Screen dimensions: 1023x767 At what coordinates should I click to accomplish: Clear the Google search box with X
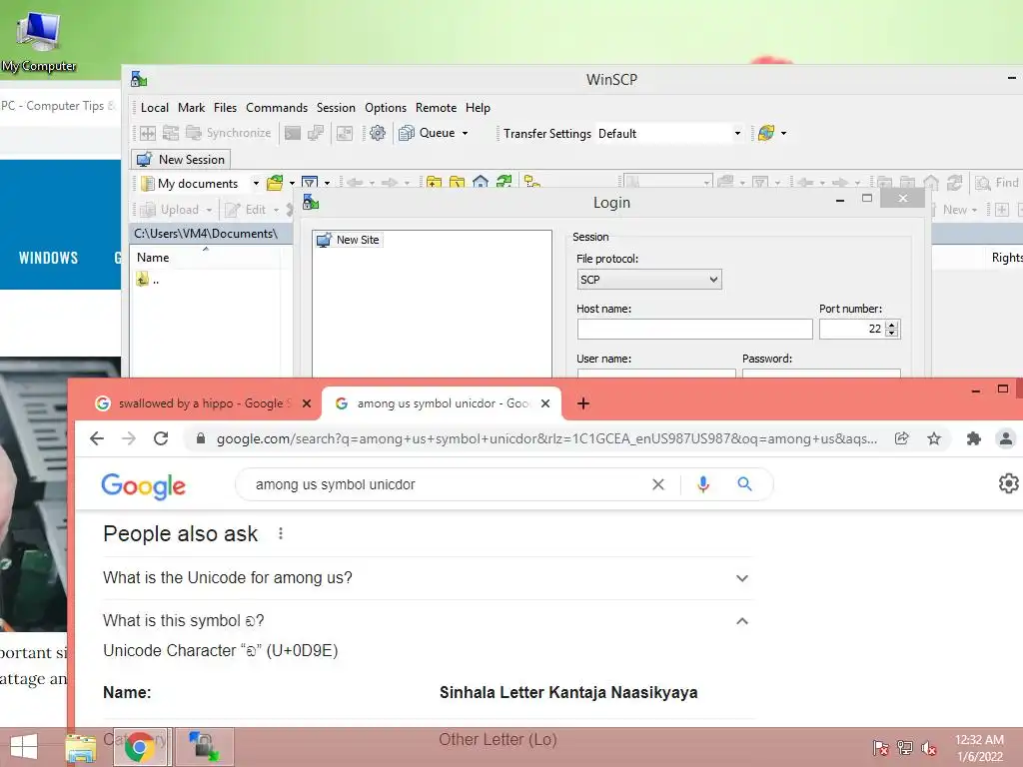click(x=657, y=484)
